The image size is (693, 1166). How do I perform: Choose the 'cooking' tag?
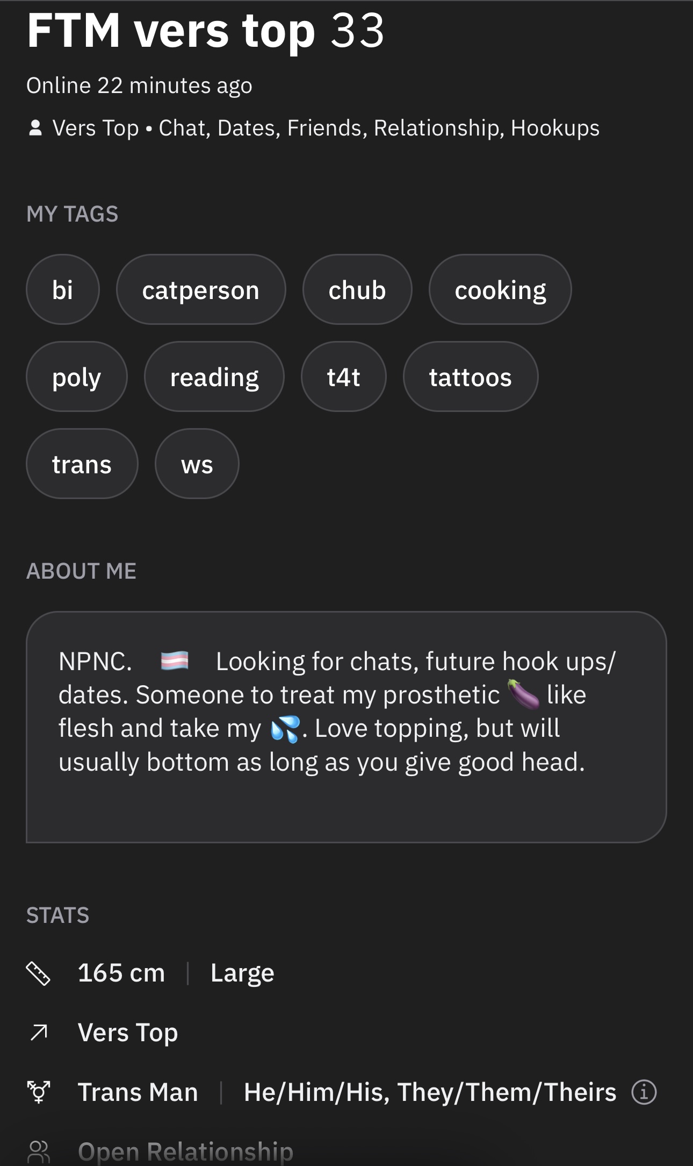click(x=500, y=289)
